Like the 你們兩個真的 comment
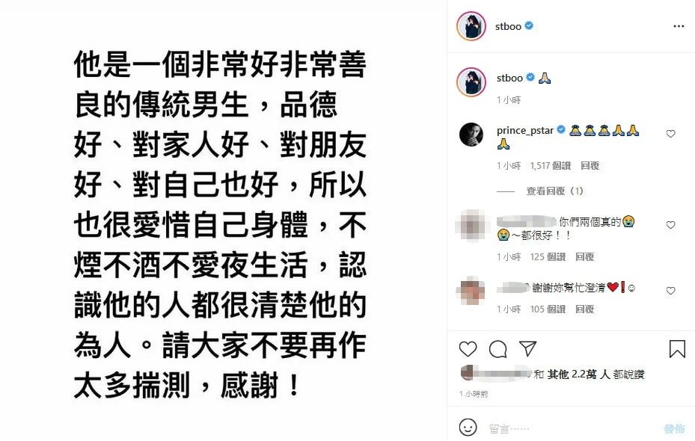Screen dimensions: 695x441 click(670, 225)
